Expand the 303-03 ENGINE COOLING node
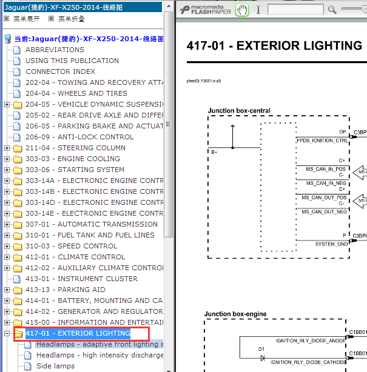 click(7, 159)
